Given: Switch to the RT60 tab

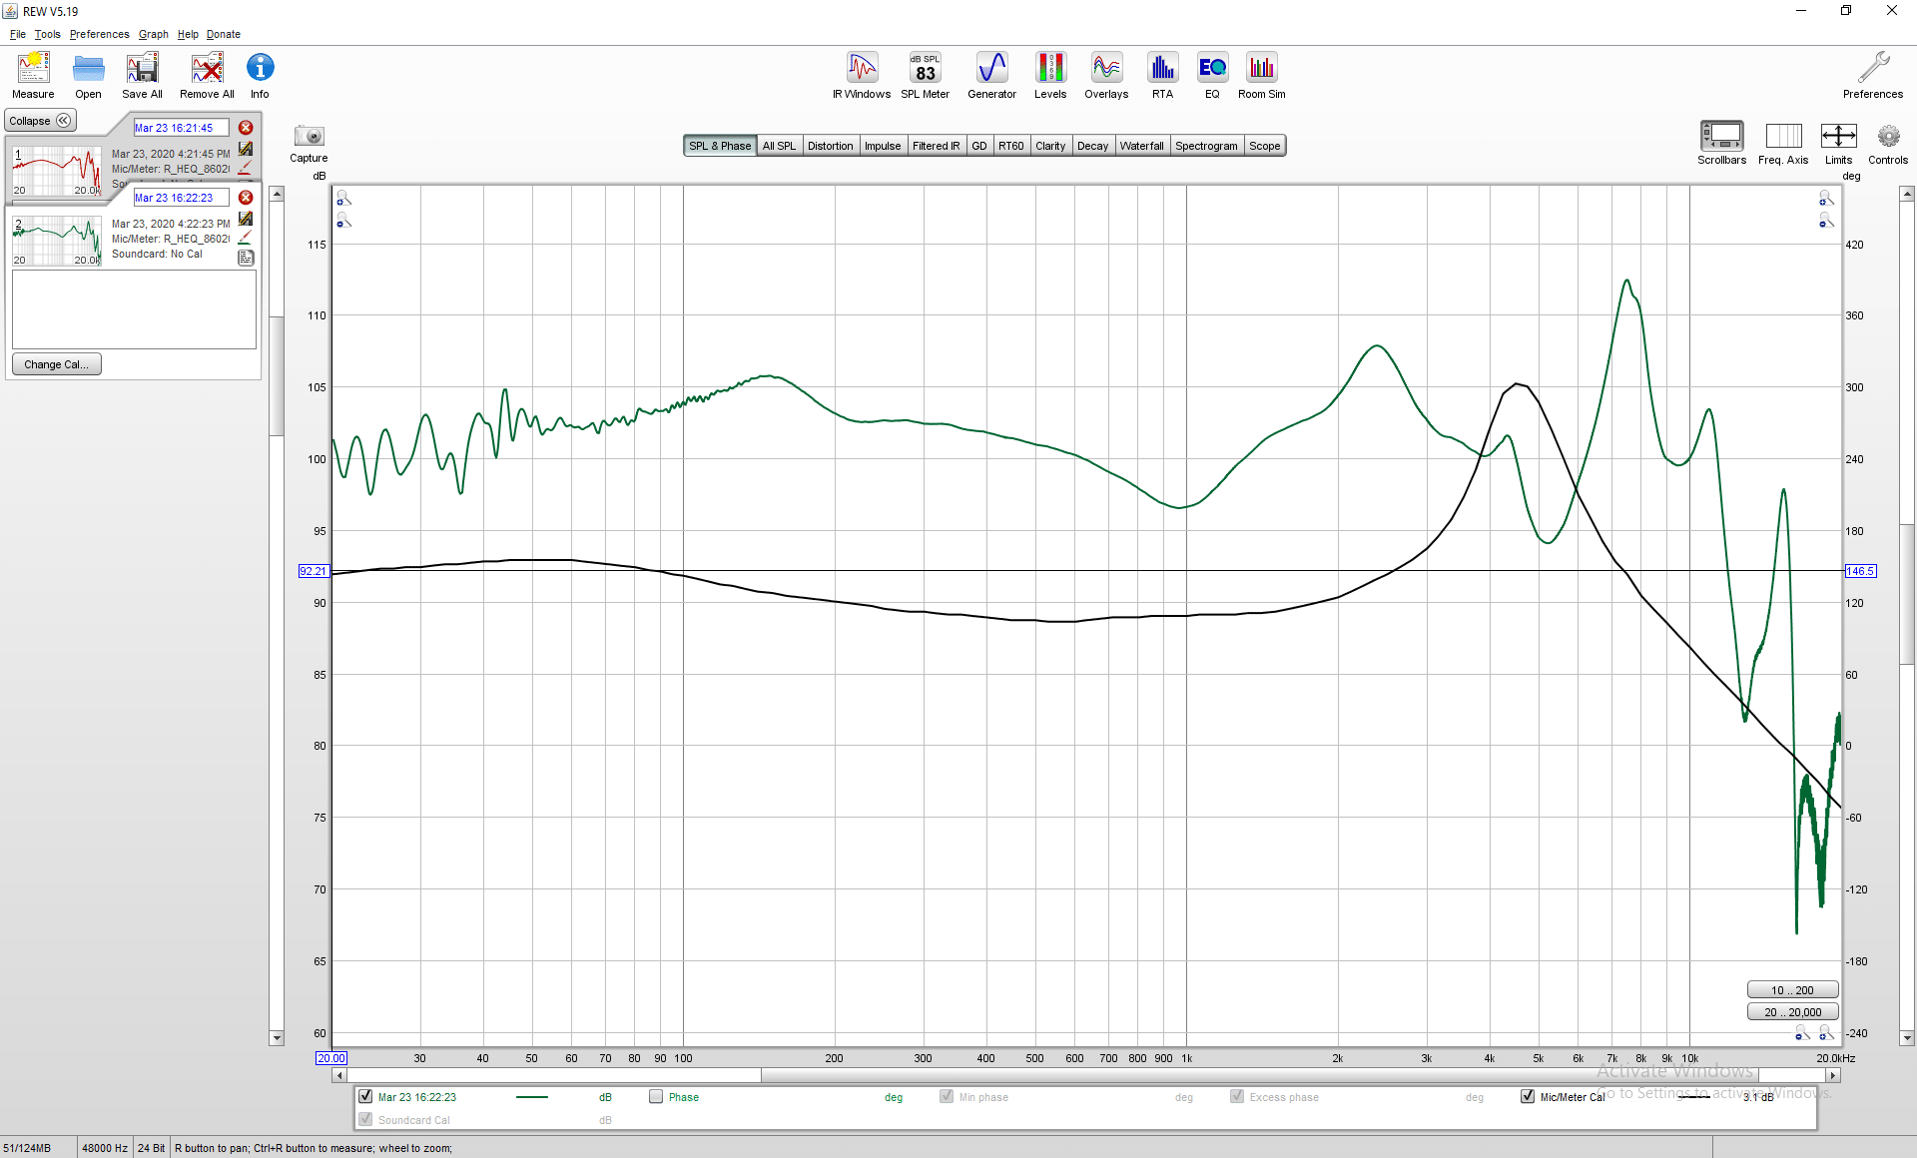Looking at the screenshot, I should coord(1011,146).
